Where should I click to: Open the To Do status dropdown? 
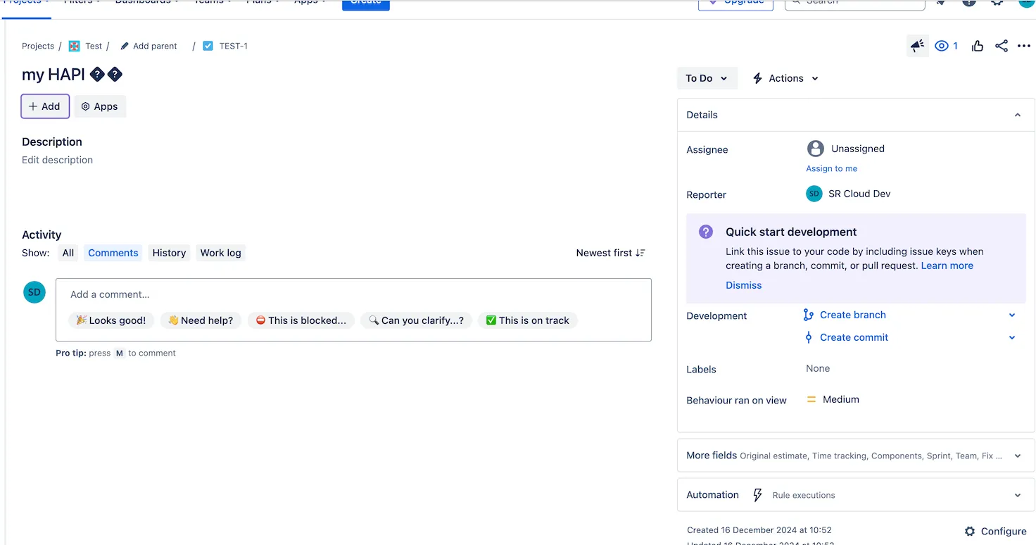pos(707,78)
